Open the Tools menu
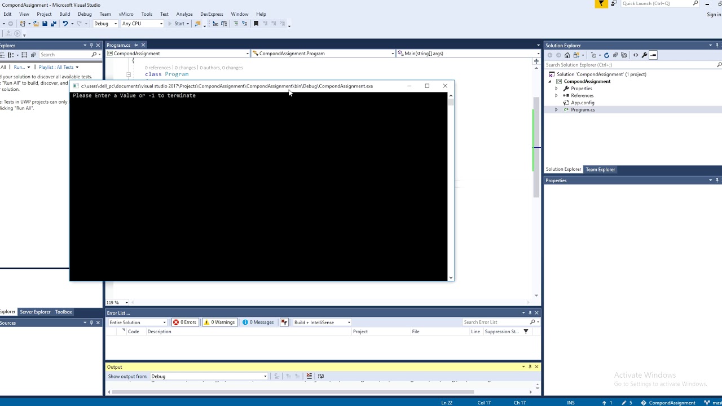 click(x=147, y=14)
